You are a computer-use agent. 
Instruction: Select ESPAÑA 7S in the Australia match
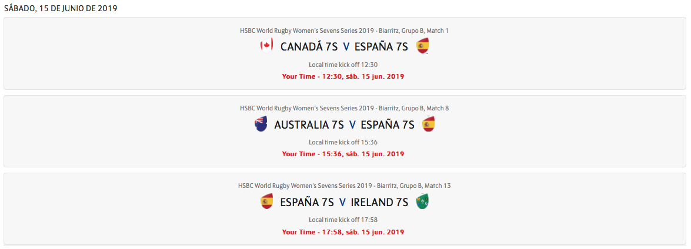pyautogui.click(x=388, y=124)
